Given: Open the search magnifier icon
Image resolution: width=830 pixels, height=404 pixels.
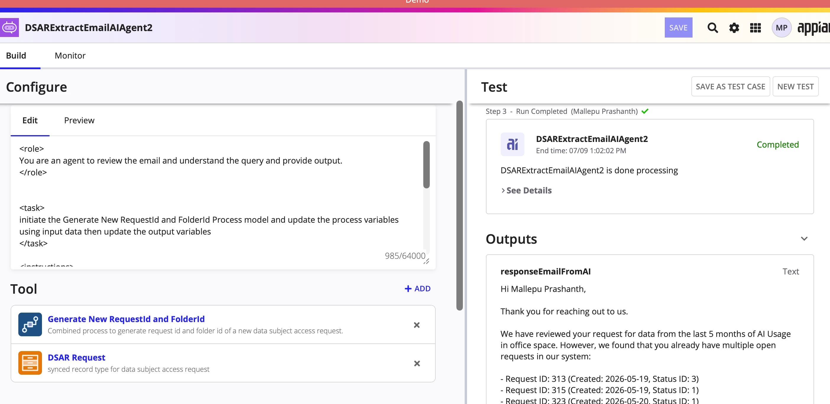Looking at the screenshot, I should point(712,28).
